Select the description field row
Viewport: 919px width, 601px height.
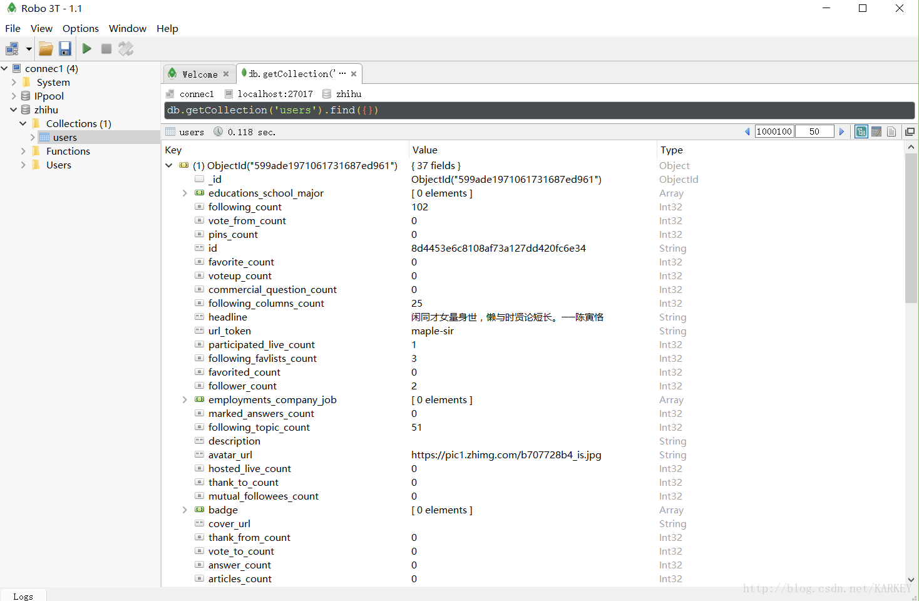(534, 441)
